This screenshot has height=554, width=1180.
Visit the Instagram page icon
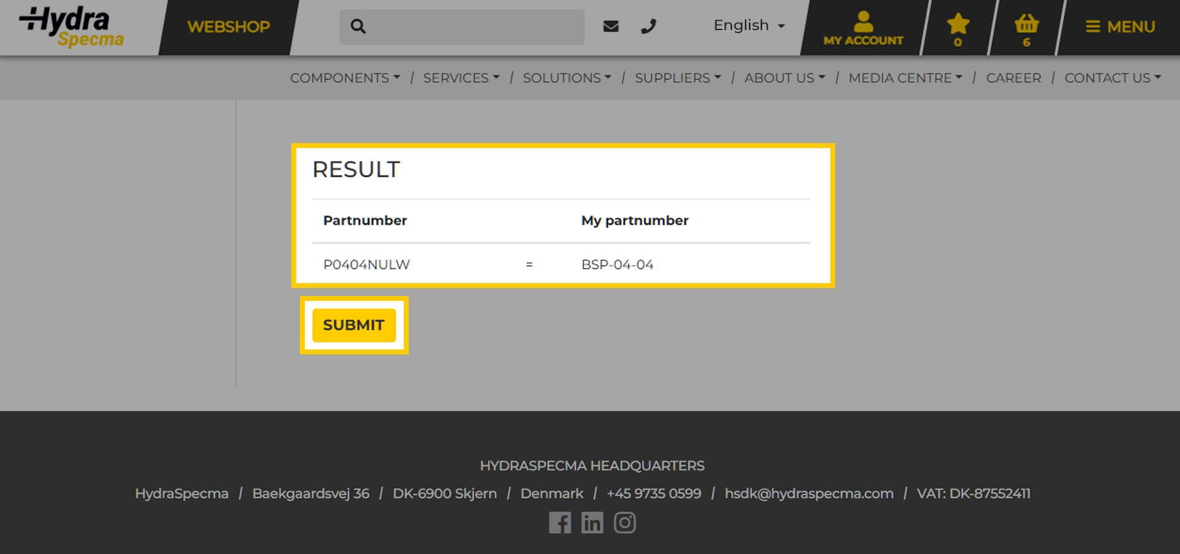tap(624, 523)
